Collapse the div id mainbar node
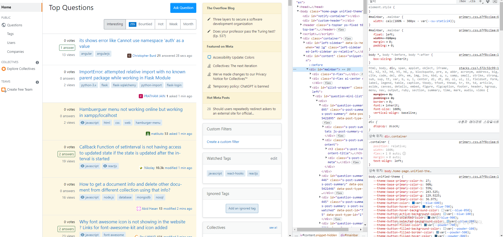 tap(307, 69)
